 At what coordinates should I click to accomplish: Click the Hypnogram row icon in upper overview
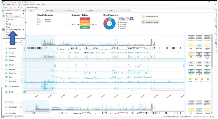[x=6, y=49]
